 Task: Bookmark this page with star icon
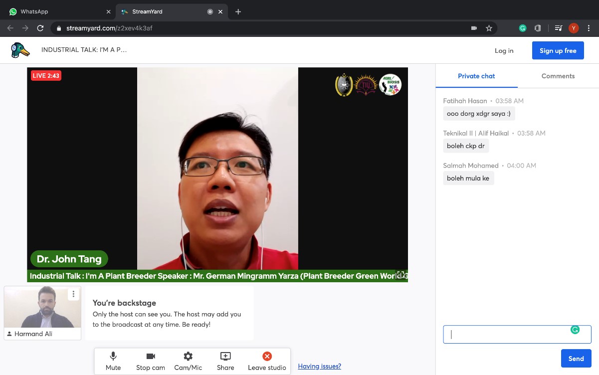coord(489,28)
